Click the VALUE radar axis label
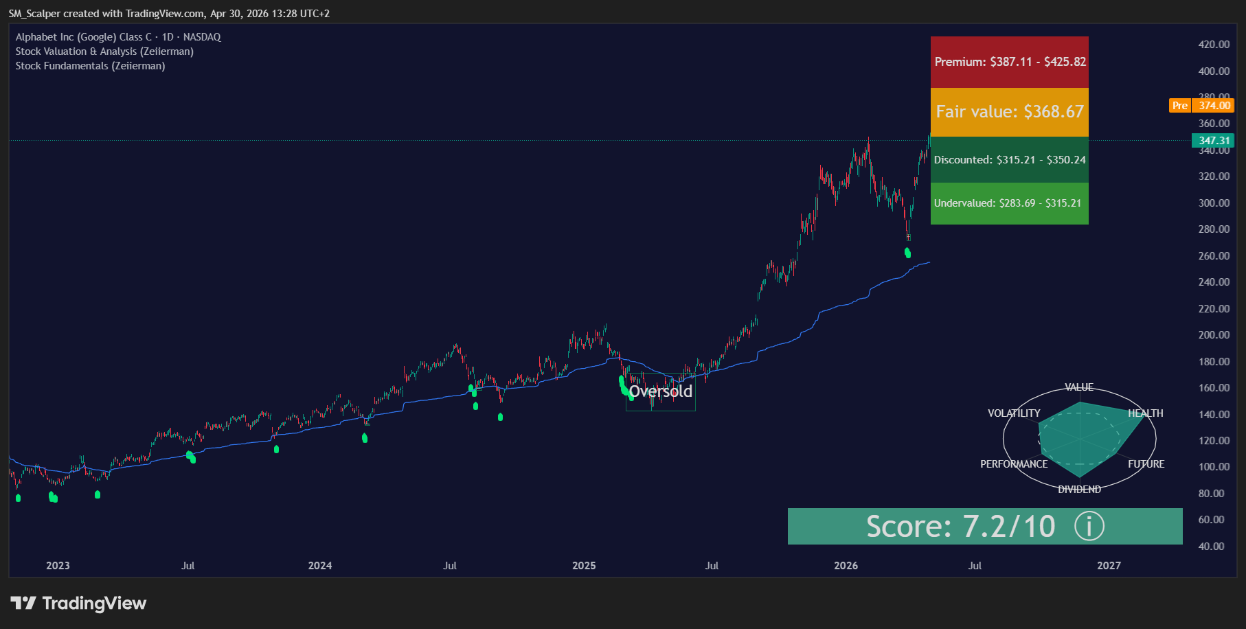The height and width of the screenshot is (629, 1246). click(x=1079, y=387)
